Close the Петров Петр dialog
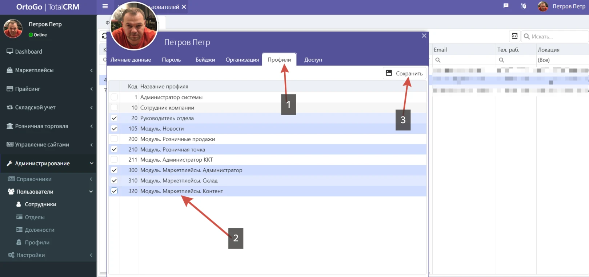 click(x=424, y=36)
